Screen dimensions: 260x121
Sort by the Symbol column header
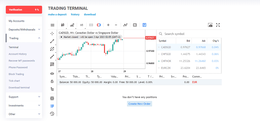[166, 41]
